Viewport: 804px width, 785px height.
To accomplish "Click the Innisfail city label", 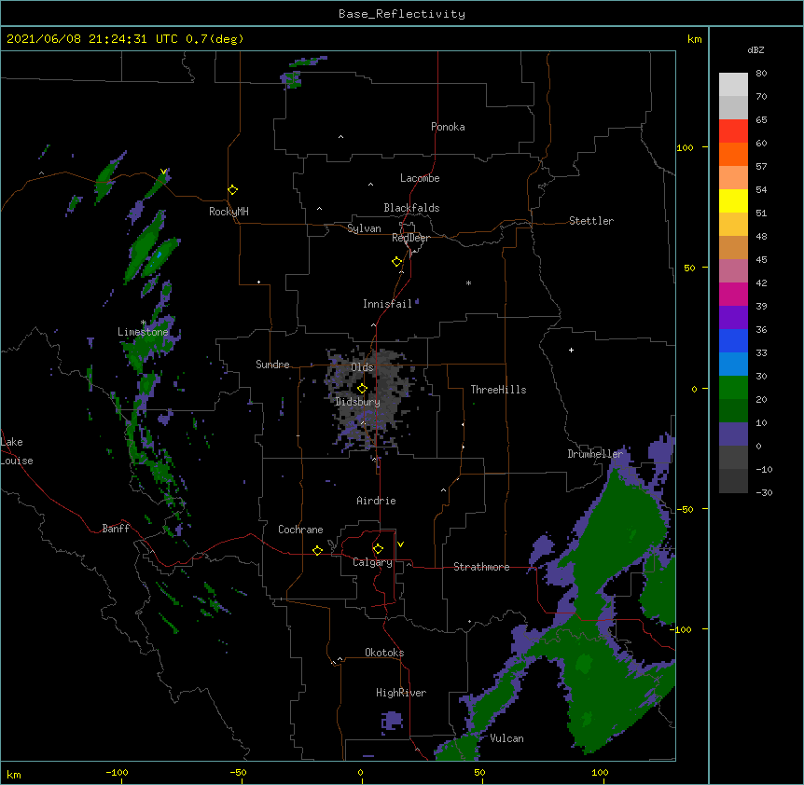I will (388, 304).
